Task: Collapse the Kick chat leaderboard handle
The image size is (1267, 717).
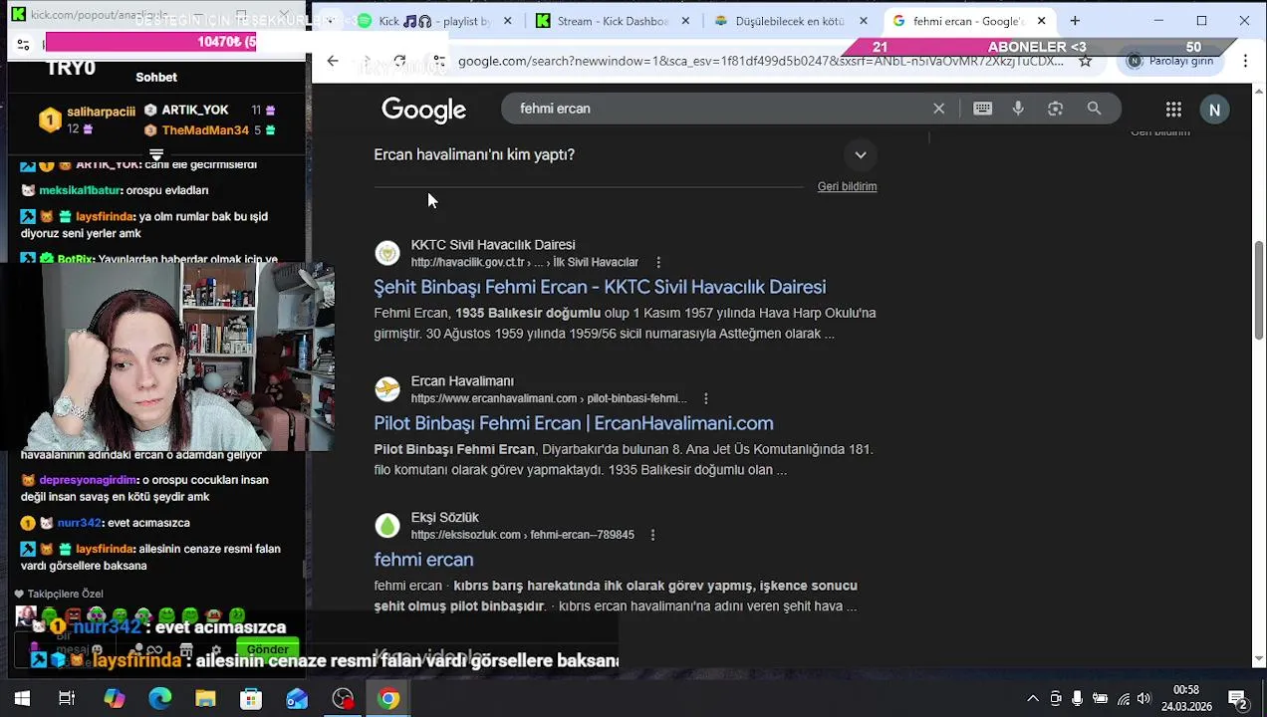Action: (156, 154)
